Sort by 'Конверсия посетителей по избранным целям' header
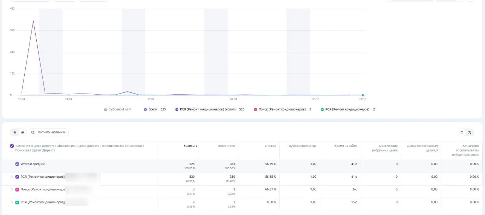Image resolution: width=485 pixels, height=215 pixels. (465, 150)
